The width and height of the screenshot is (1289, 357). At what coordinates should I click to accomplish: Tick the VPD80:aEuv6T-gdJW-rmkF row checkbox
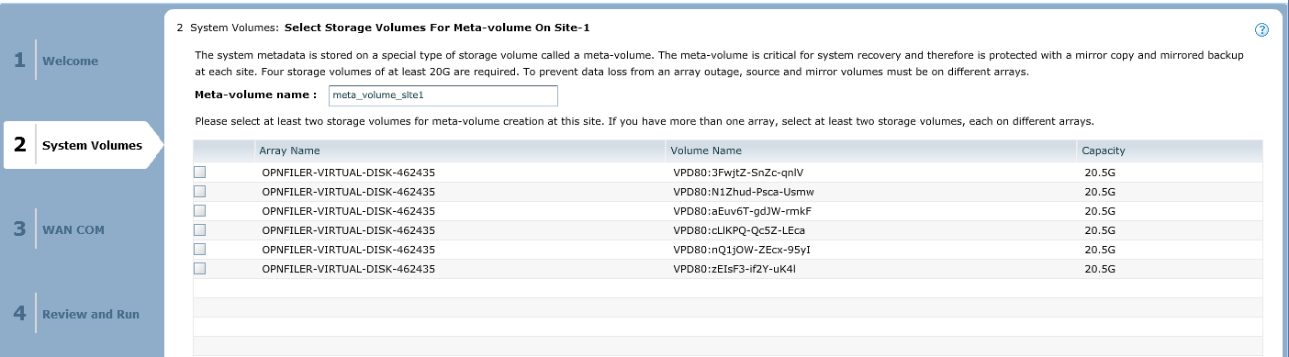click(199, 211)
